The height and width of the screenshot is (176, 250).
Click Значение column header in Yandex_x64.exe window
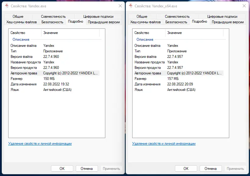click(174, 33)
